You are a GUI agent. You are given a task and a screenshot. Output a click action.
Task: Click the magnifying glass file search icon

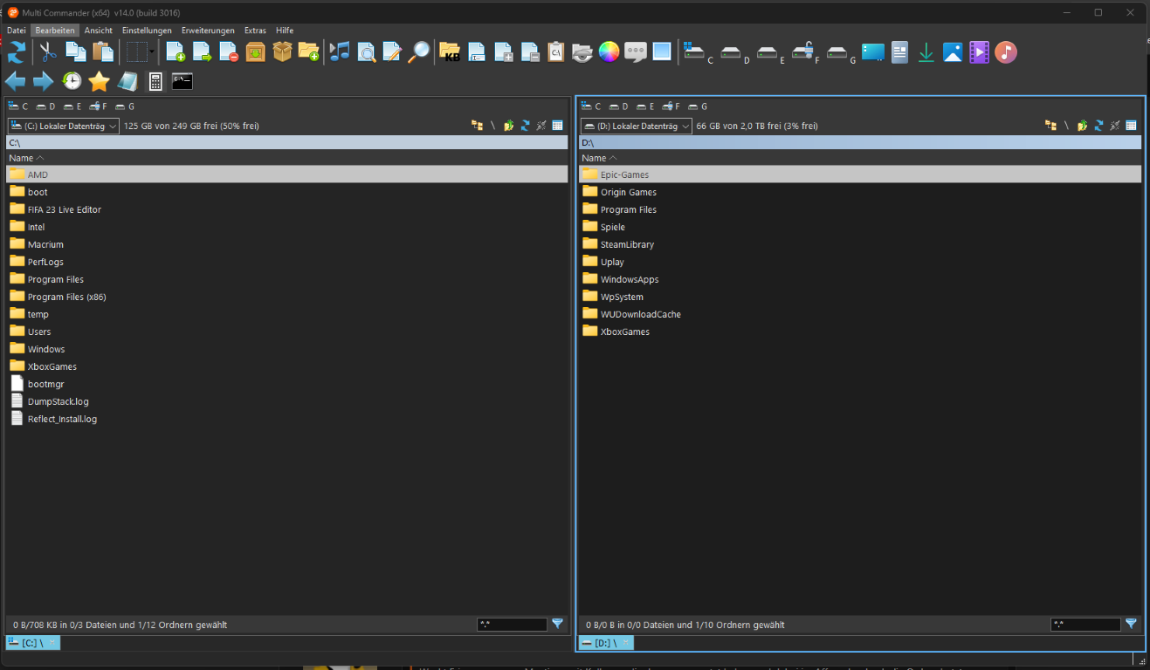pyautogui.click(x=420, y=52)
